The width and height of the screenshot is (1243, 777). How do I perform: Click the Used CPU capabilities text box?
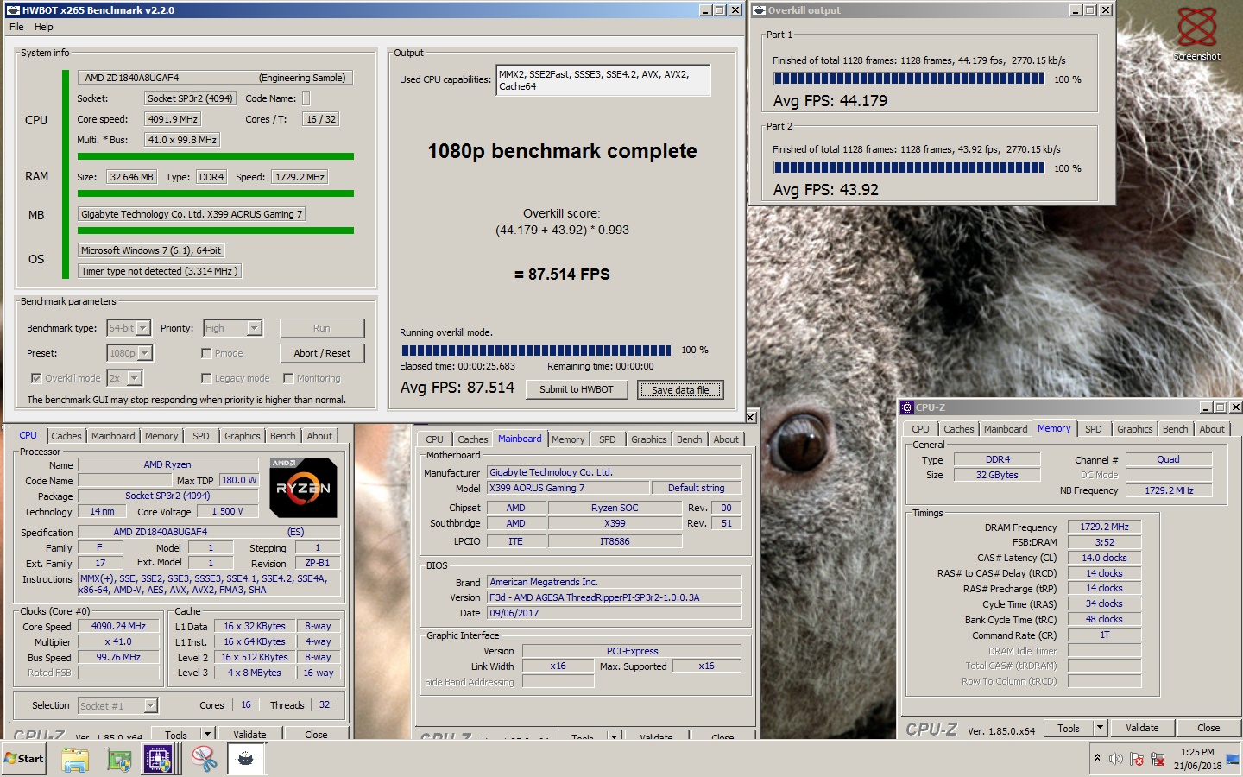pyautogui.click(x=603, y=80)
